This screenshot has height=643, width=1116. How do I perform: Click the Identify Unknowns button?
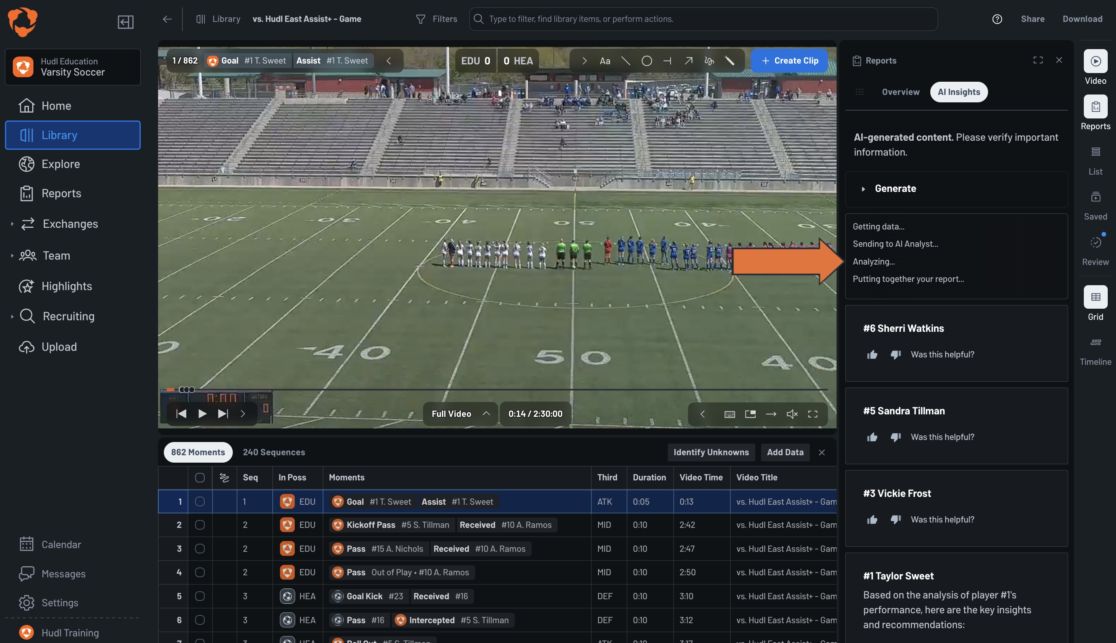pyautogui.click(x=711, y=452)
